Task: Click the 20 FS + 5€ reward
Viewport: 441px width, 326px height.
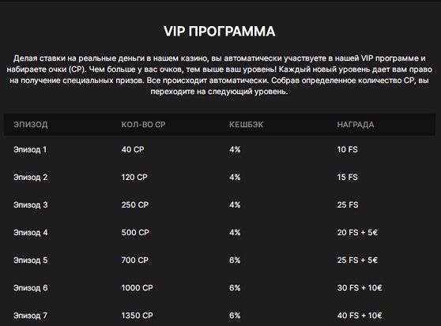Action: coord(357,233)
